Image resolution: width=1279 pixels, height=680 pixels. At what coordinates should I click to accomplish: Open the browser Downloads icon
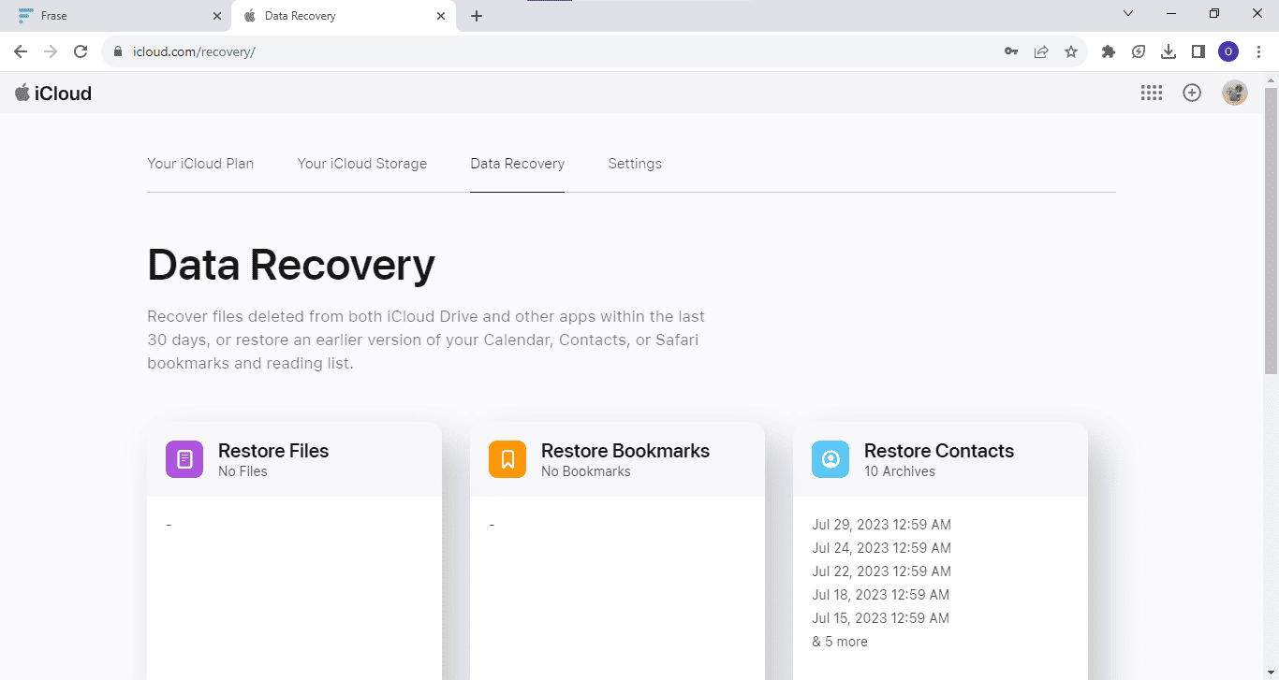click(x=1169, y=51)
